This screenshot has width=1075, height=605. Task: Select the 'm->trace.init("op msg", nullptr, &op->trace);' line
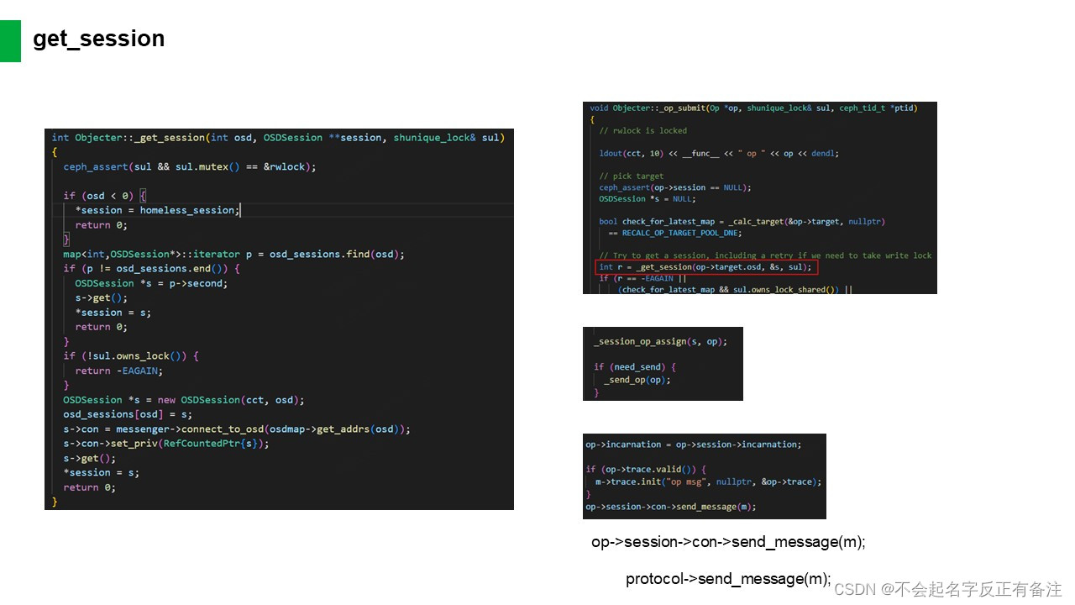708,481
